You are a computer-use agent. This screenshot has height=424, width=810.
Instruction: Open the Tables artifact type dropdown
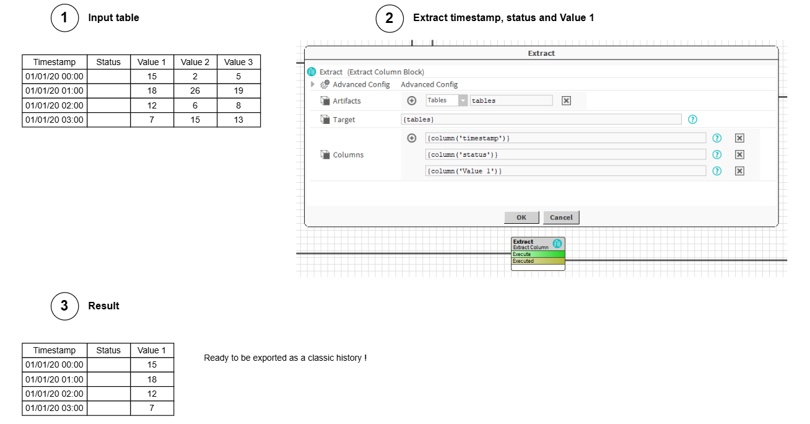(463, 100)
